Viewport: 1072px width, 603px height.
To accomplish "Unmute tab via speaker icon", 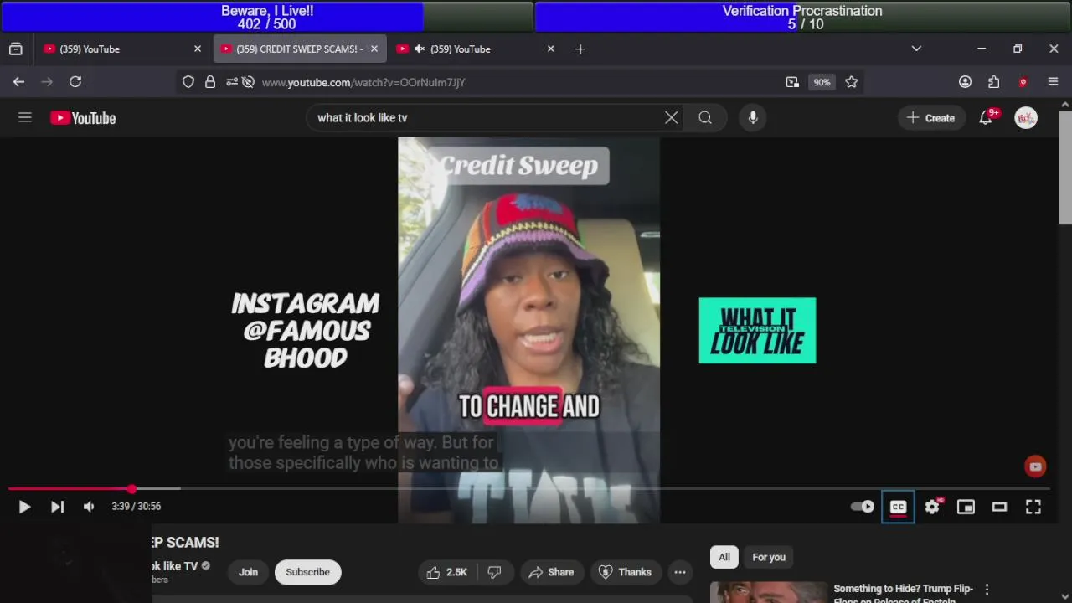I will [x=420, y=49].
